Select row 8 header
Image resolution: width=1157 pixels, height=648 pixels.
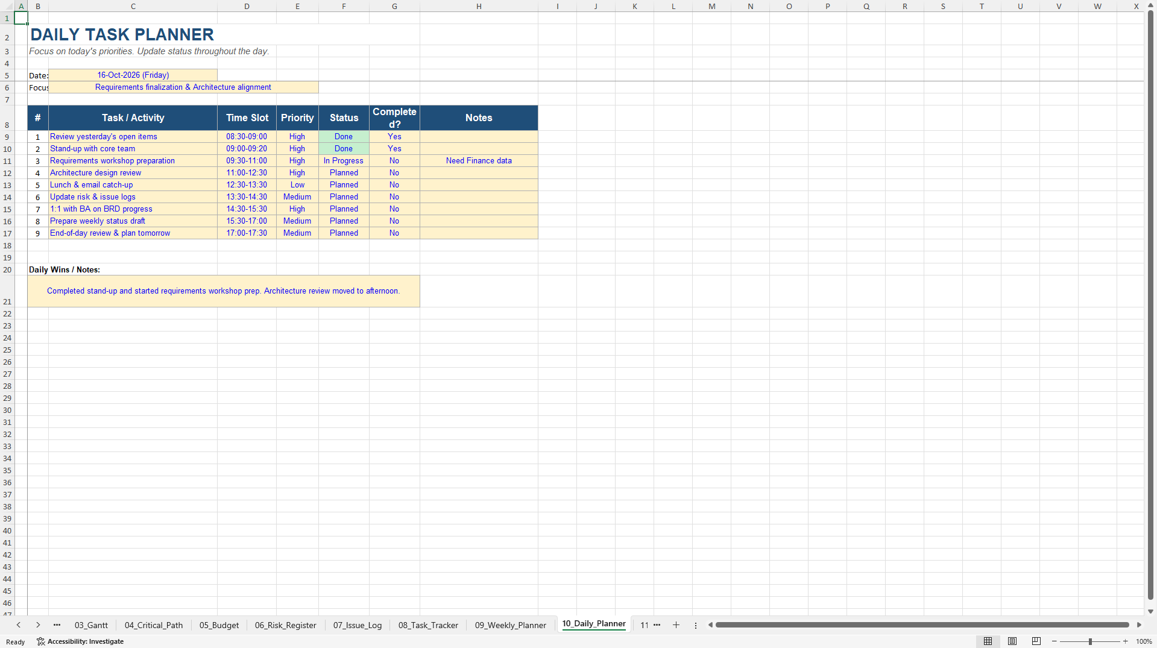coord(7,118)
